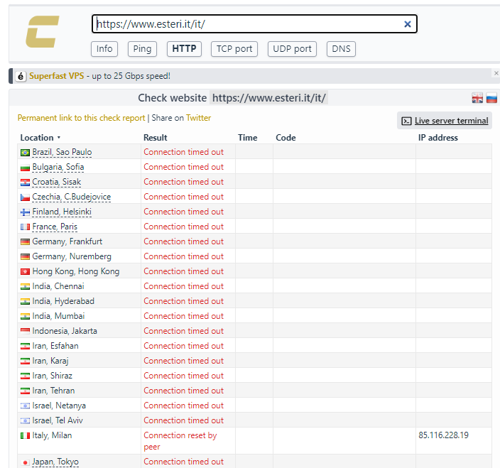The width and height of the screenshot is (500, 468).
Task: Open the Finland, Helsinki node link
Action: (62, 212)
